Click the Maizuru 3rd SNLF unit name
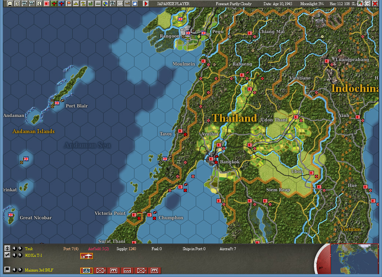 click(39, 270)
